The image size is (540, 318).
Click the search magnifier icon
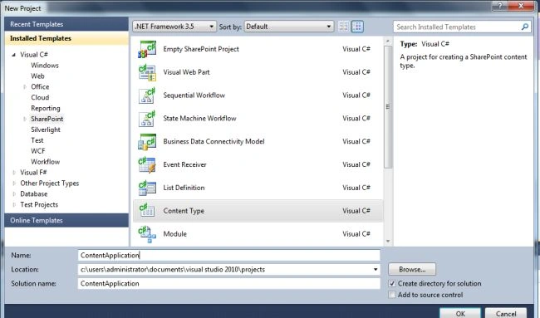[525, 27]
